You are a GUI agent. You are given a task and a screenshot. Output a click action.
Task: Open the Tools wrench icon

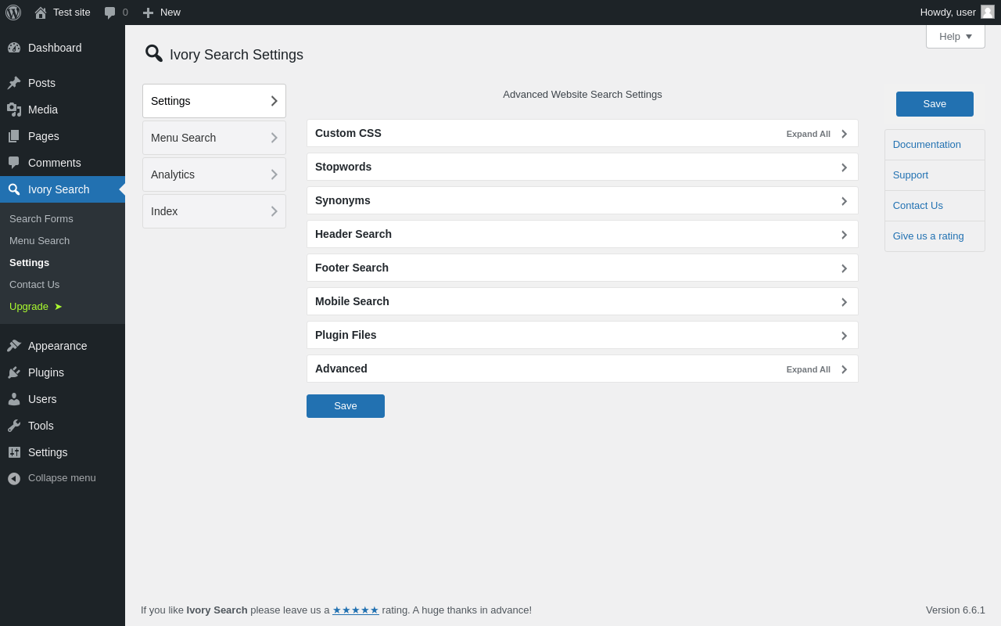pos(14,426)
